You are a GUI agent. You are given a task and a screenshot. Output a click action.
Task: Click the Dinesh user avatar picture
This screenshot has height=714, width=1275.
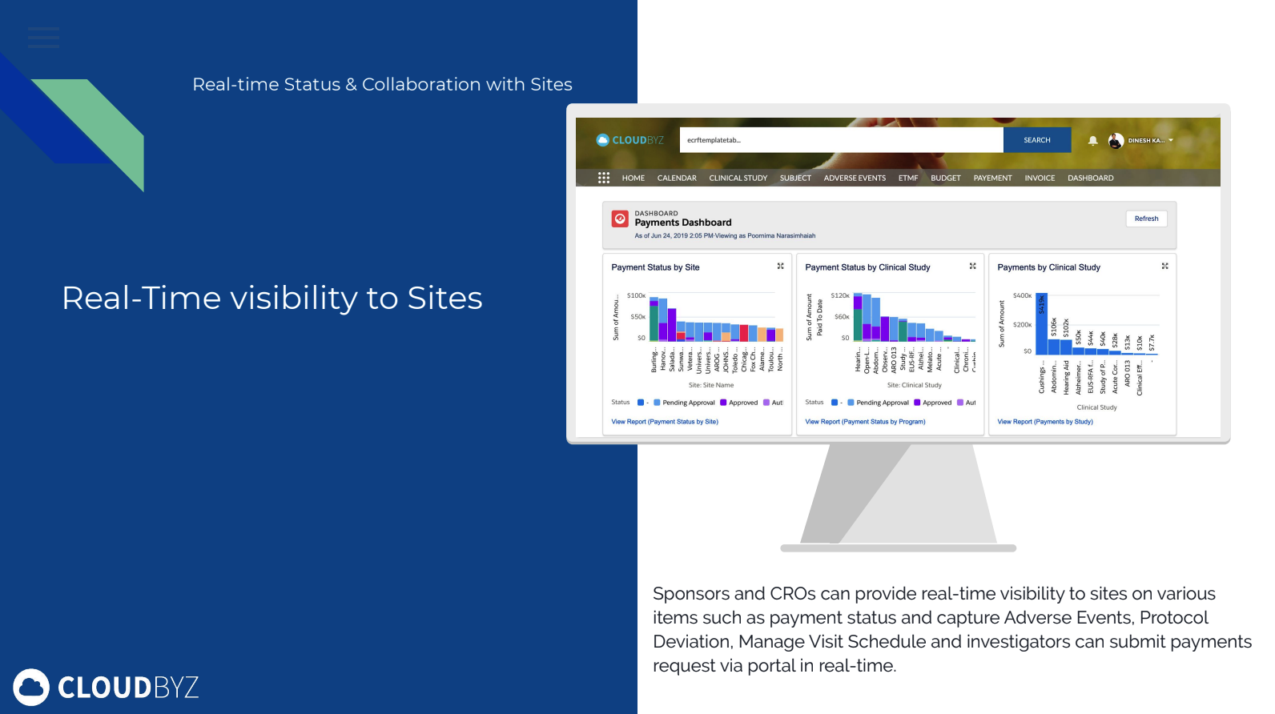click(1116, 141)
